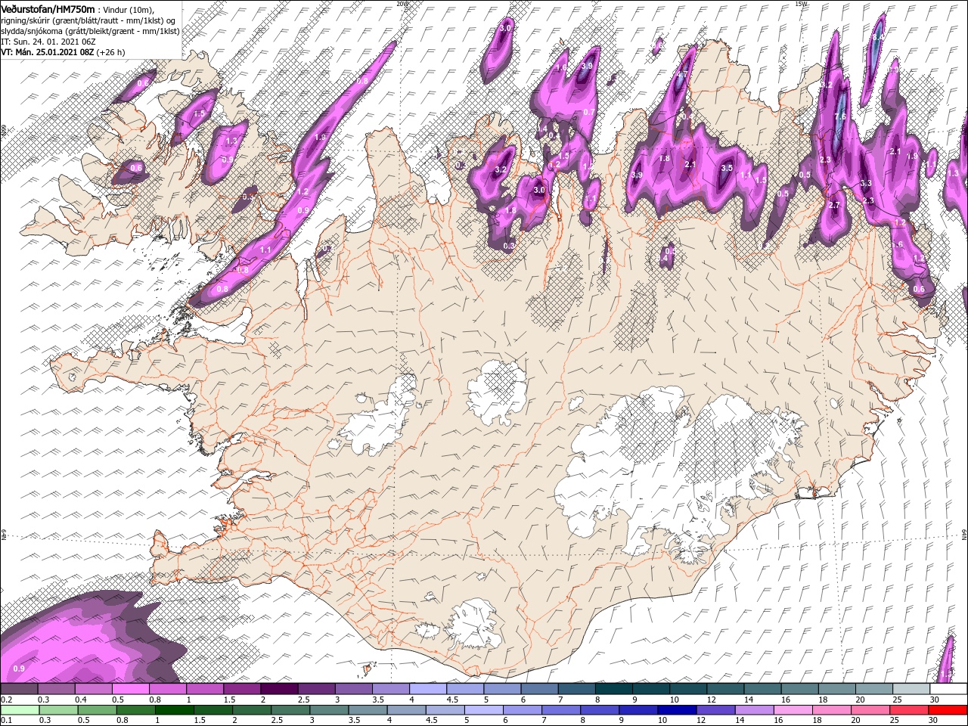Select top-row legend swatch between 0.2 and 0.3
The image size is (968, 726).
19,688
